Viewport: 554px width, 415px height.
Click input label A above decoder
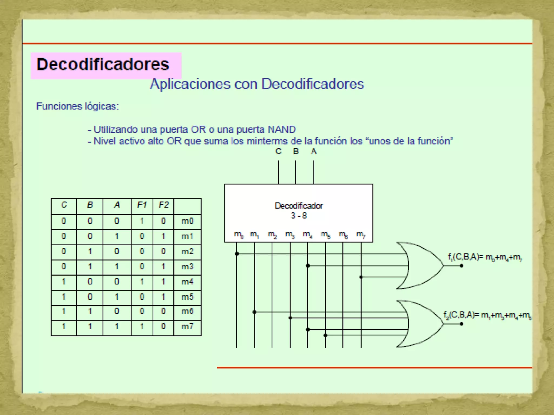(x=314, y=151)
